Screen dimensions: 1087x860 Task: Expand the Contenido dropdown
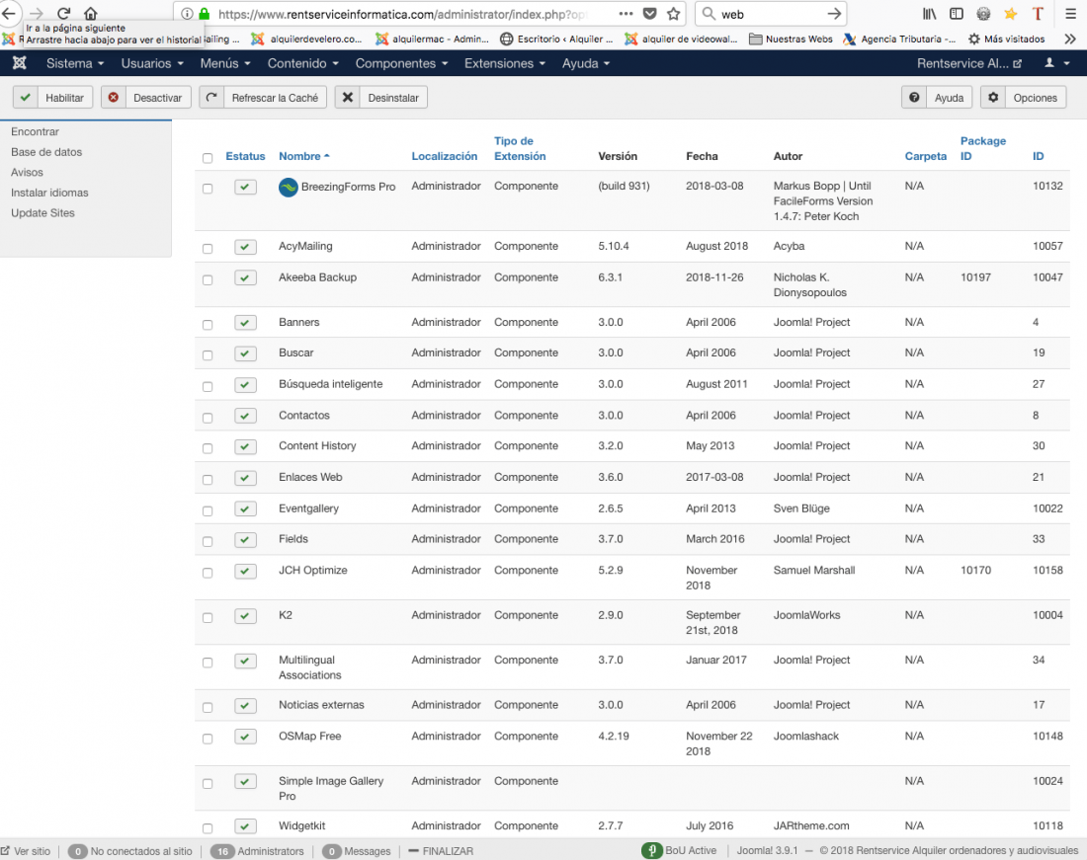(x=303, y=63)
